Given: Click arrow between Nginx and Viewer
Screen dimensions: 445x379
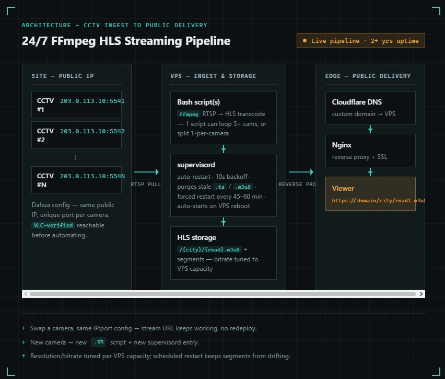Looking at the screenshot, I should click(x=370, y=172).
